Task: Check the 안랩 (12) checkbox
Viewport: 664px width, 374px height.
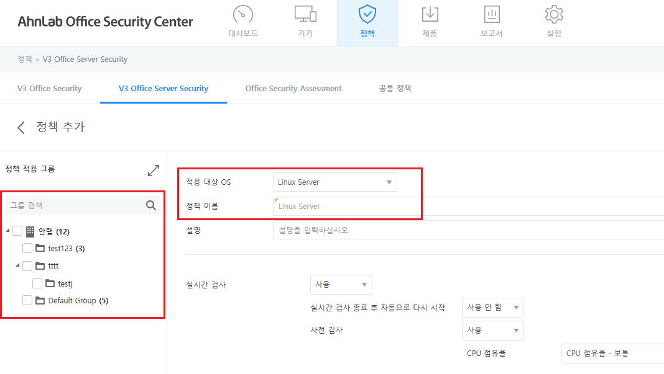Action: point(17,231)
